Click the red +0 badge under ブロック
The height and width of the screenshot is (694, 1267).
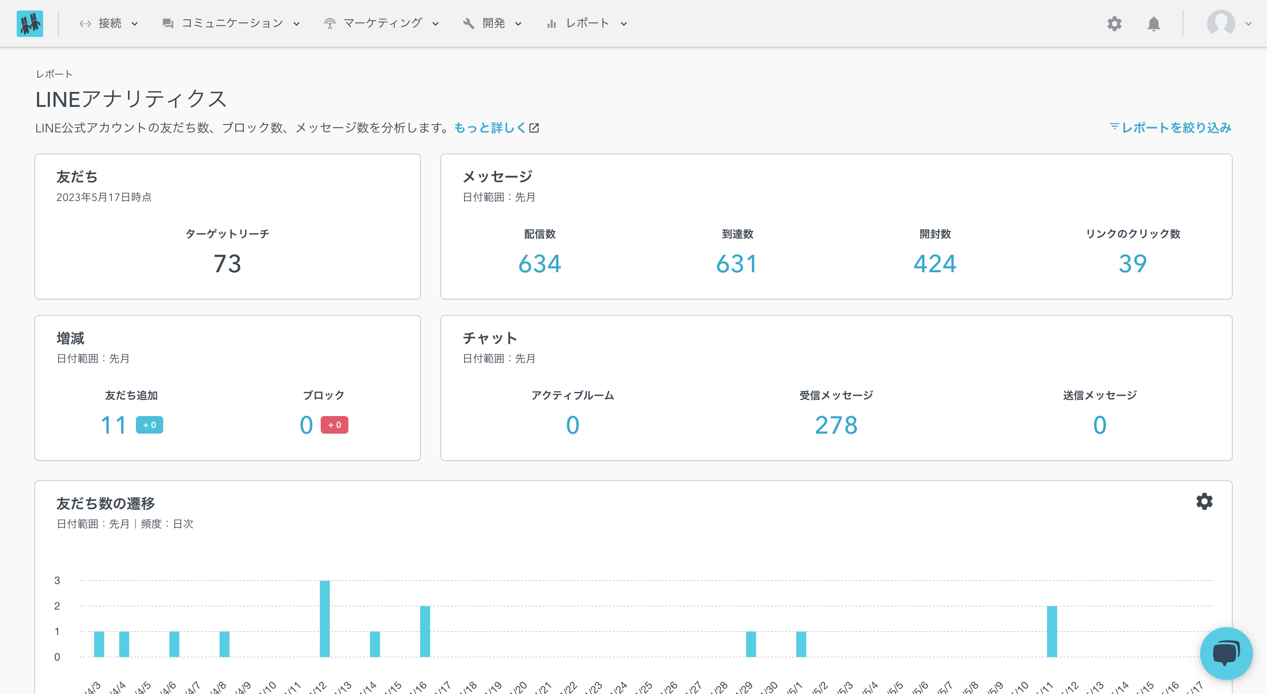(x=334, y=425)
